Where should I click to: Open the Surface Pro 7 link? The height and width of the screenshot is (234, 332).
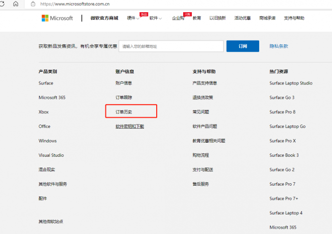(x=282, y=184)
